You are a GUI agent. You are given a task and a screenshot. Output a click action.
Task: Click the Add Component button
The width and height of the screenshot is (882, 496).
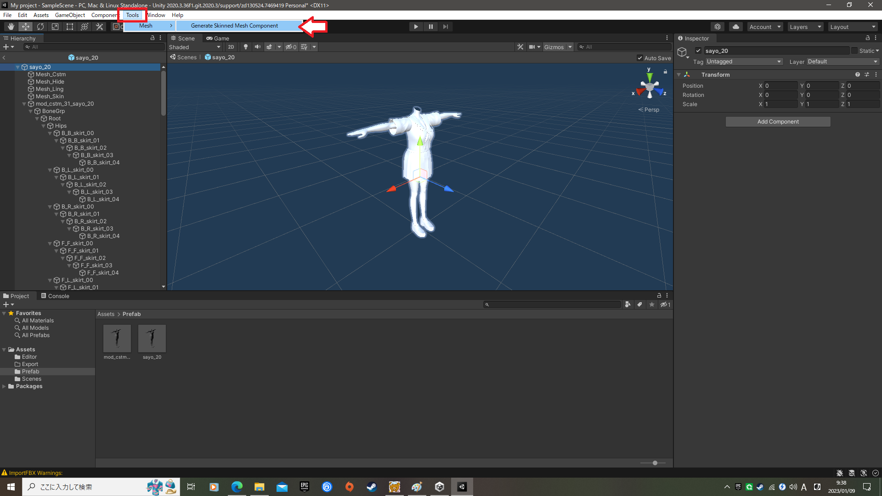[778, 121]
